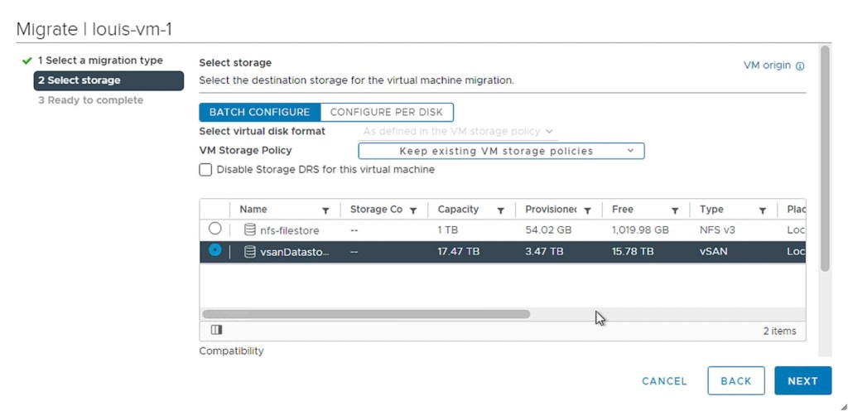
Task: Filter the Provisioned column
Action: point(587,210)
